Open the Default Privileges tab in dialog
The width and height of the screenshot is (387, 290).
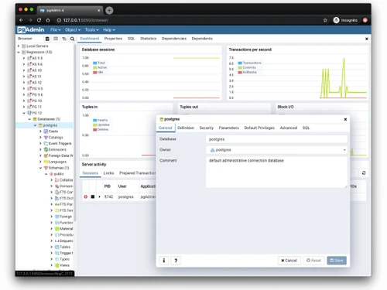[259, 128]
